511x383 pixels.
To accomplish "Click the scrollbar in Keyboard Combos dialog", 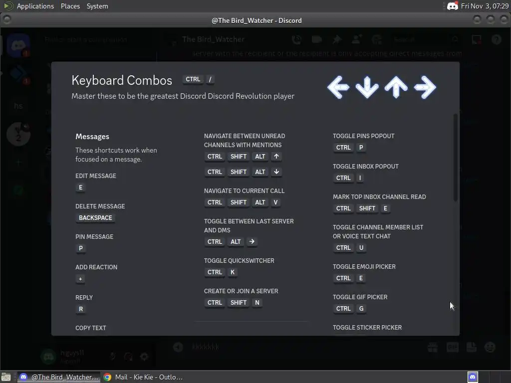I will [x=456, y=158].
